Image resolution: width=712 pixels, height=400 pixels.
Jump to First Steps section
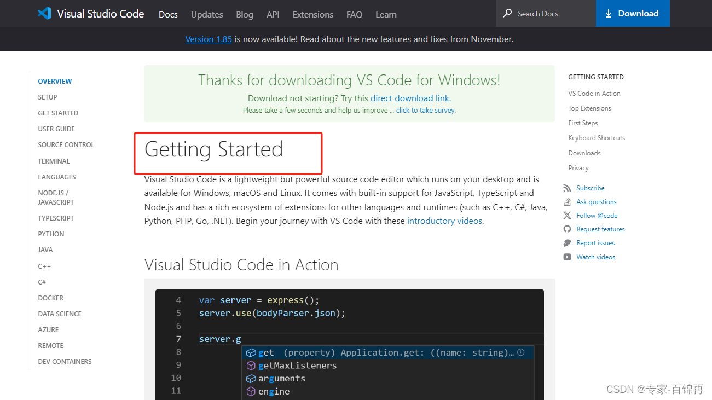(x=583, y=123)
